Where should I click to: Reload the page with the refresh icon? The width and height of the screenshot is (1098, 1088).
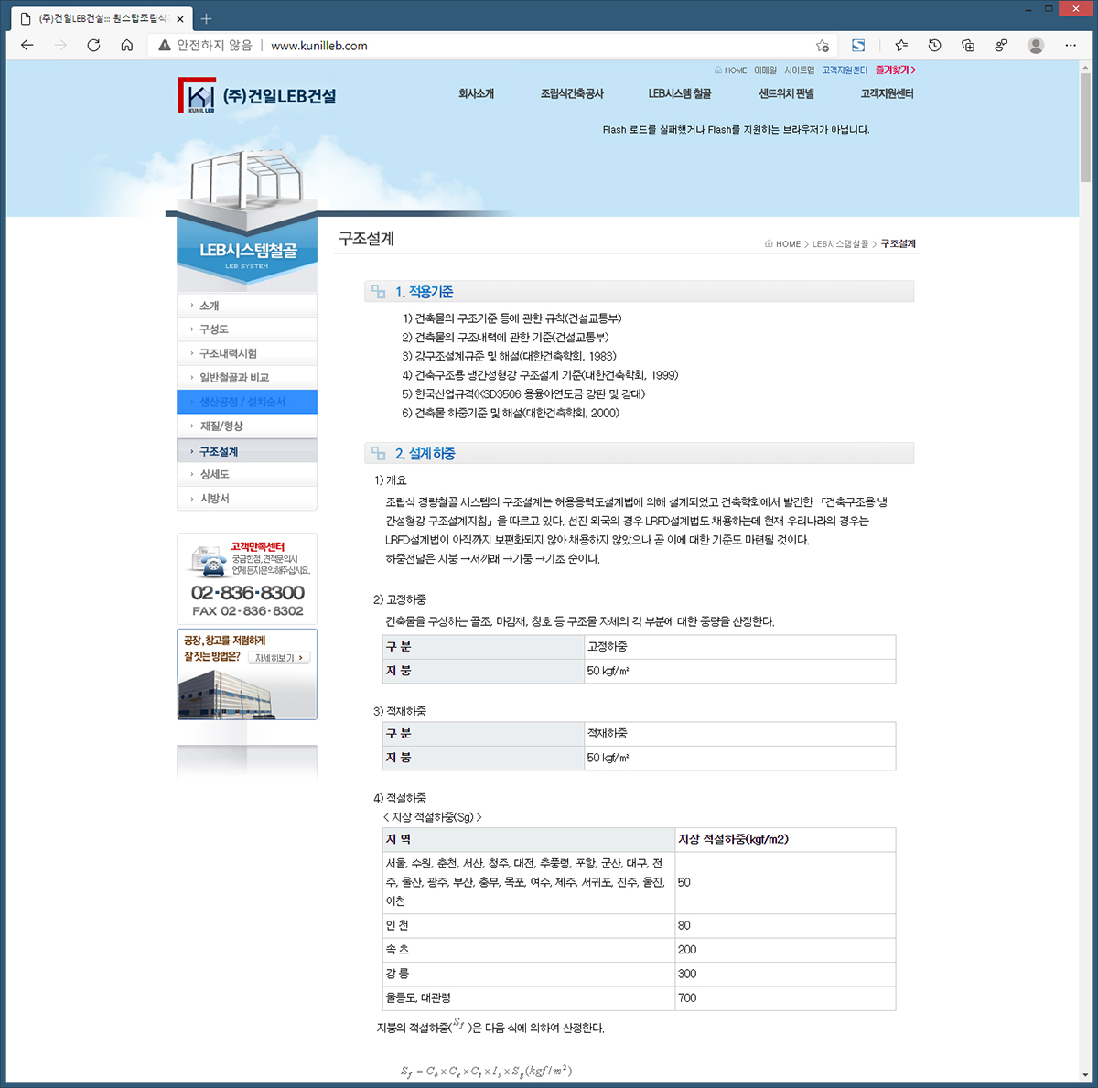coord(93,46)
